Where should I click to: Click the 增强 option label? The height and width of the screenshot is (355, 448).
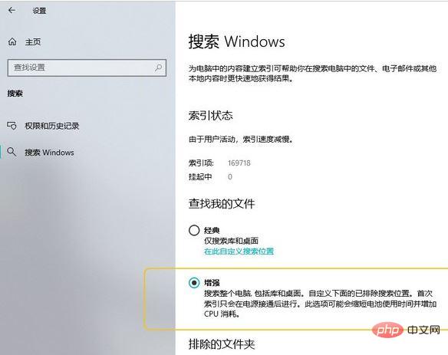[212, 283]
